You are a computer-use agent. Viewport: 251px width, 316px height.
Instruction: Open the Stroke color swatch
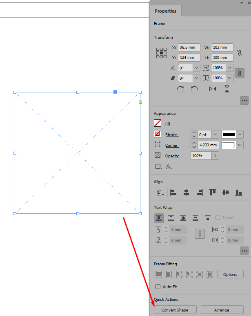[158, 134]
